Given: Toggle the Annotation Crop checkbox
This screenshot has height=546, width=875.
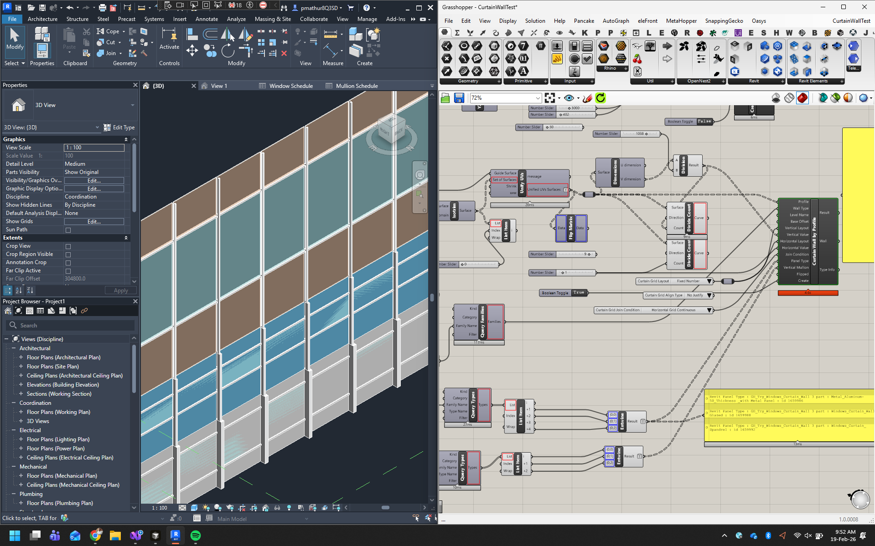Looking at the screenshot, I should point(68,263).
